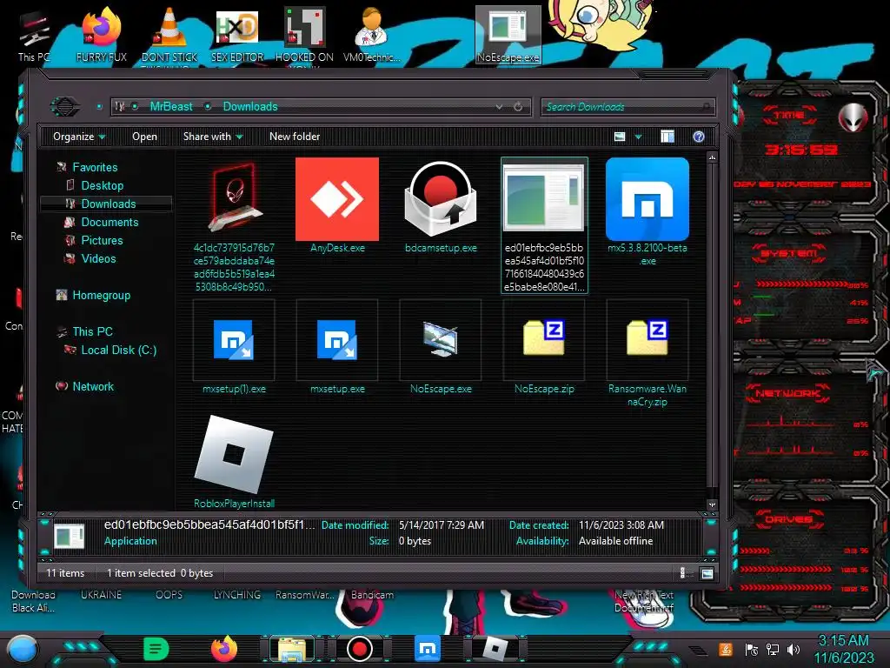Open This PC desktop icon
Viewport: 890px width, 668px height.
(34, 37)
